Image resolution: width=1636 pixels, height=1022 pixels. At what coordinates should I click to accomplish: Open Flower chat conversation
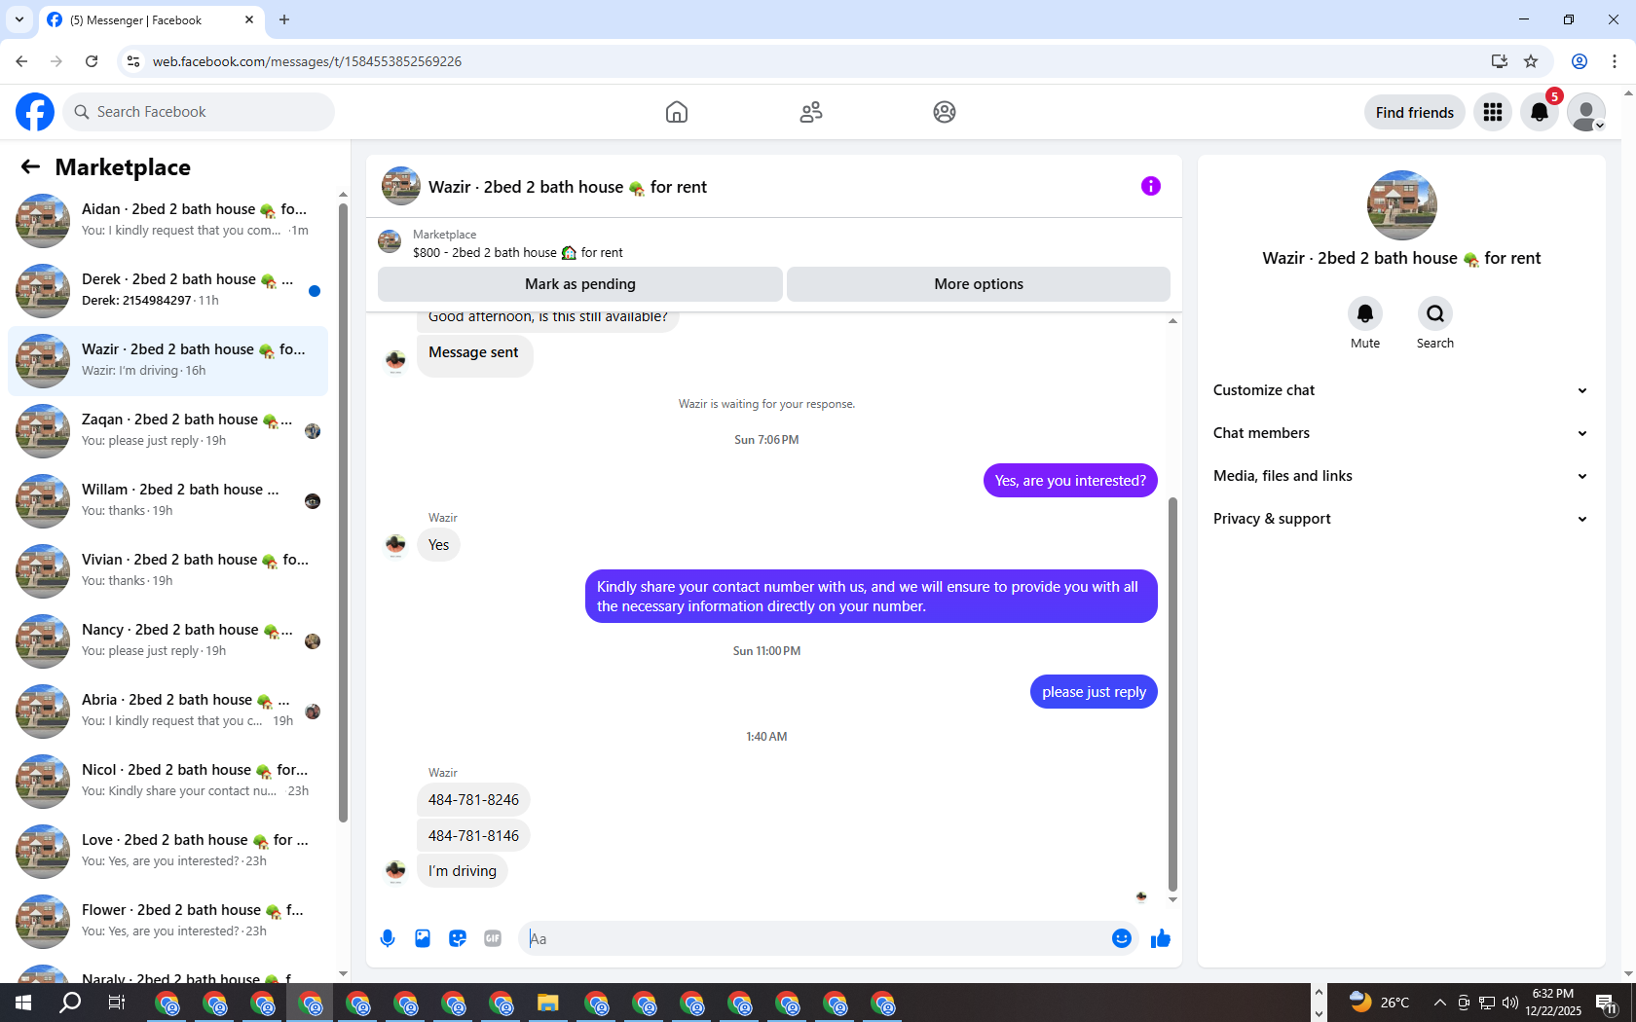[167, 922]
